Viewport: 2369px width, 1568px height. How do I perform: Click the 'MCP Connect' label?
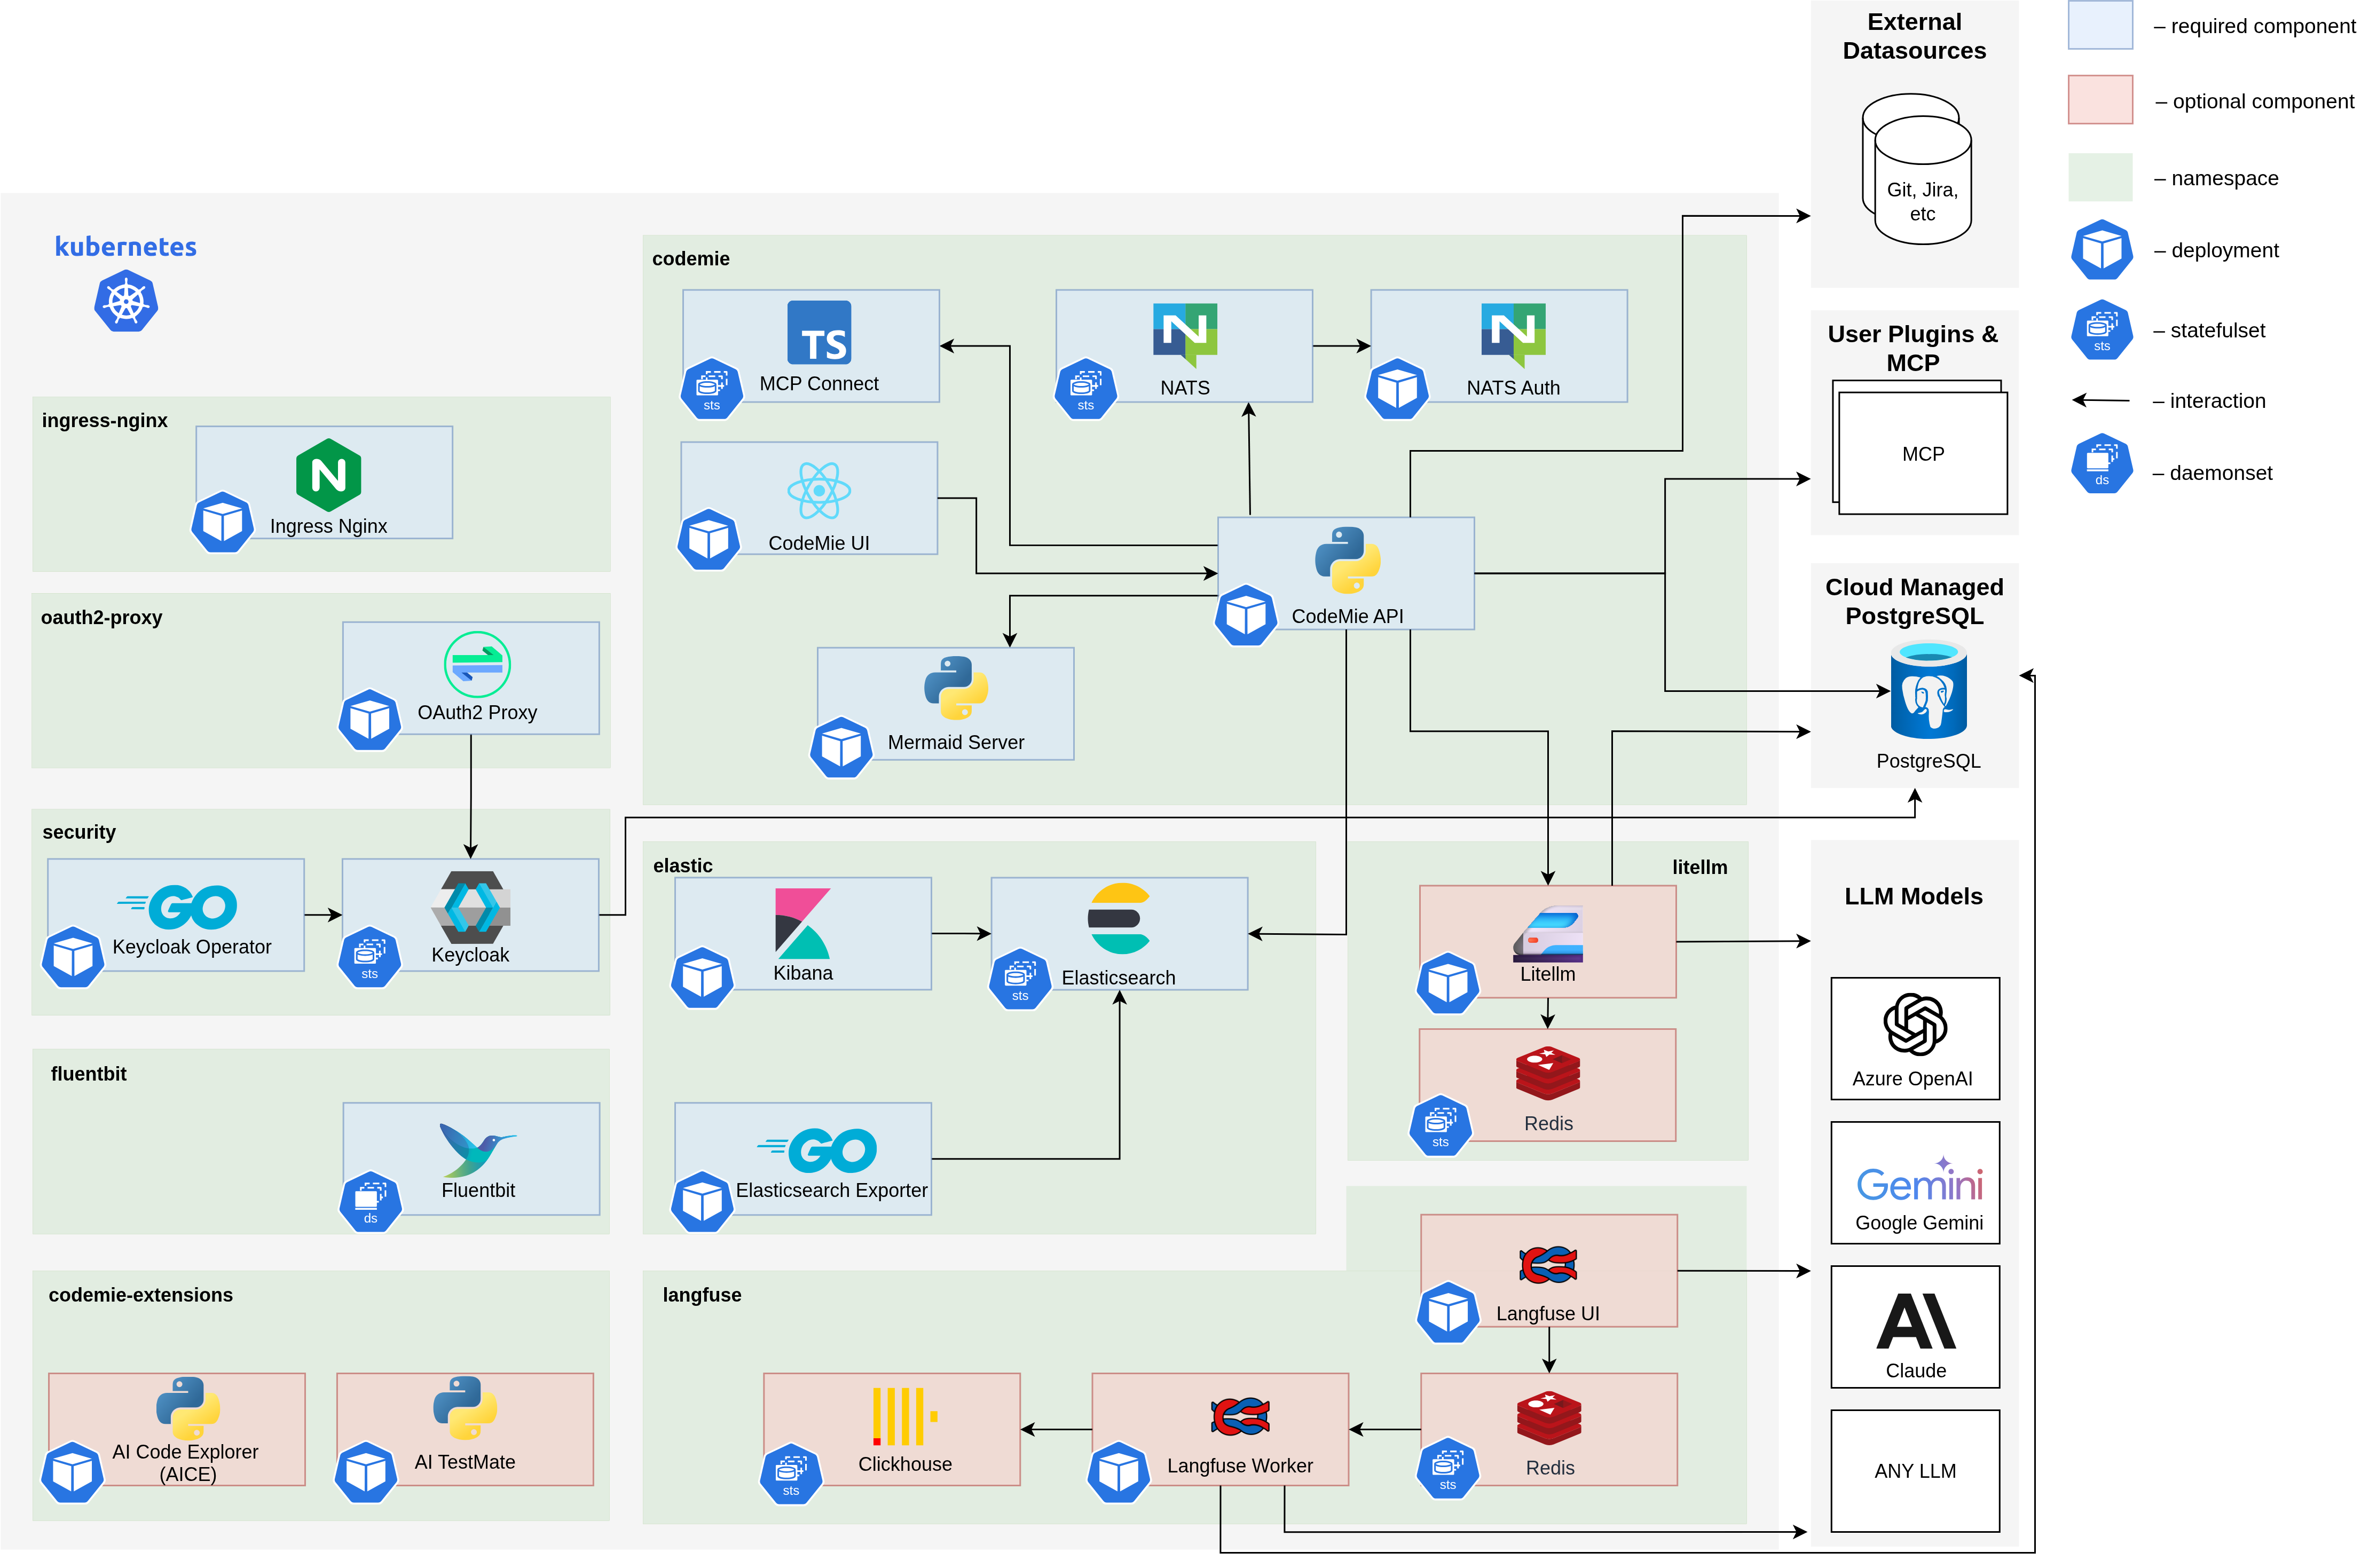(819, 384)
